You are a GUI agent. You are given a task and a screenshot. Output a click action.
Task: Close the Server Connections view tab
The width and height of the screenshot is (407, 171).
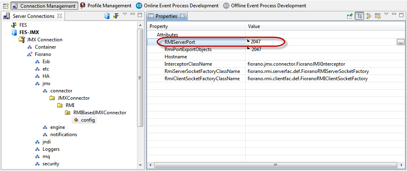60,16
